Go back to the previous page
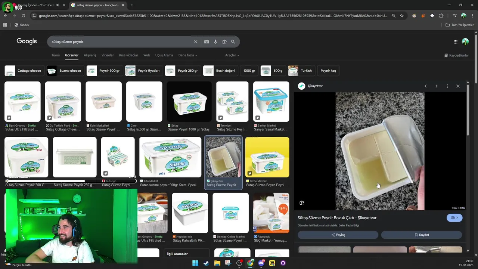Viewport: 478px width, 269px height. coord(6,16)
